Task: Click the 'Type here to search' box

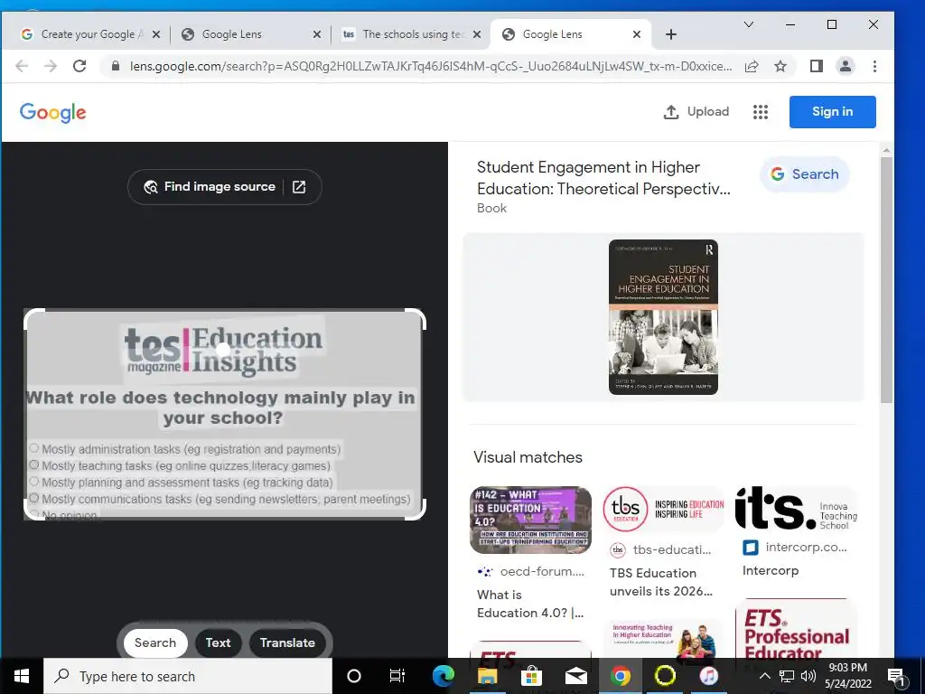Action: (x=188, y=676)
